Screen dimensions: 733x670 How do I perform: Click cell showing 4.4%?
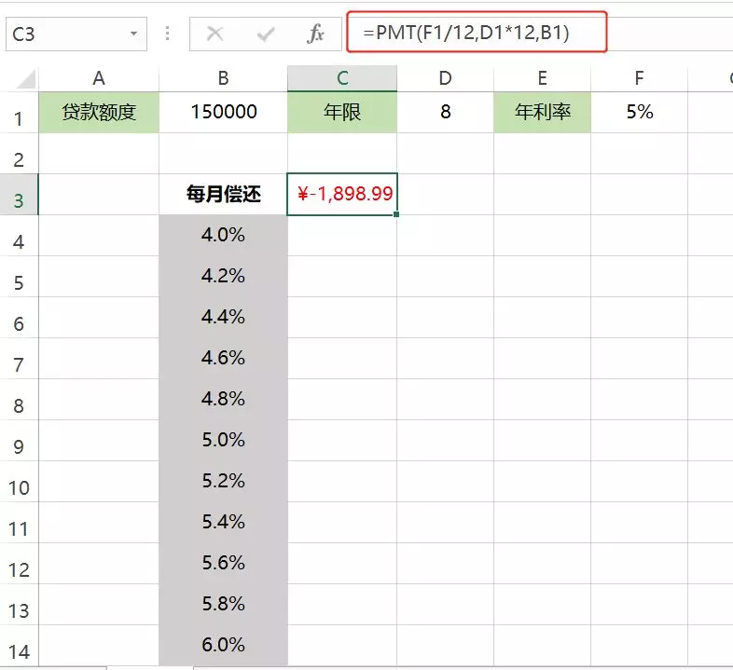(x=224, y=318)
